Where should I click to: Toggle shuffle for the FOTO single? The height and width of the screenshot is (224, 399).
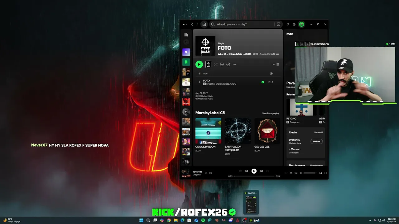click(215, 64)
